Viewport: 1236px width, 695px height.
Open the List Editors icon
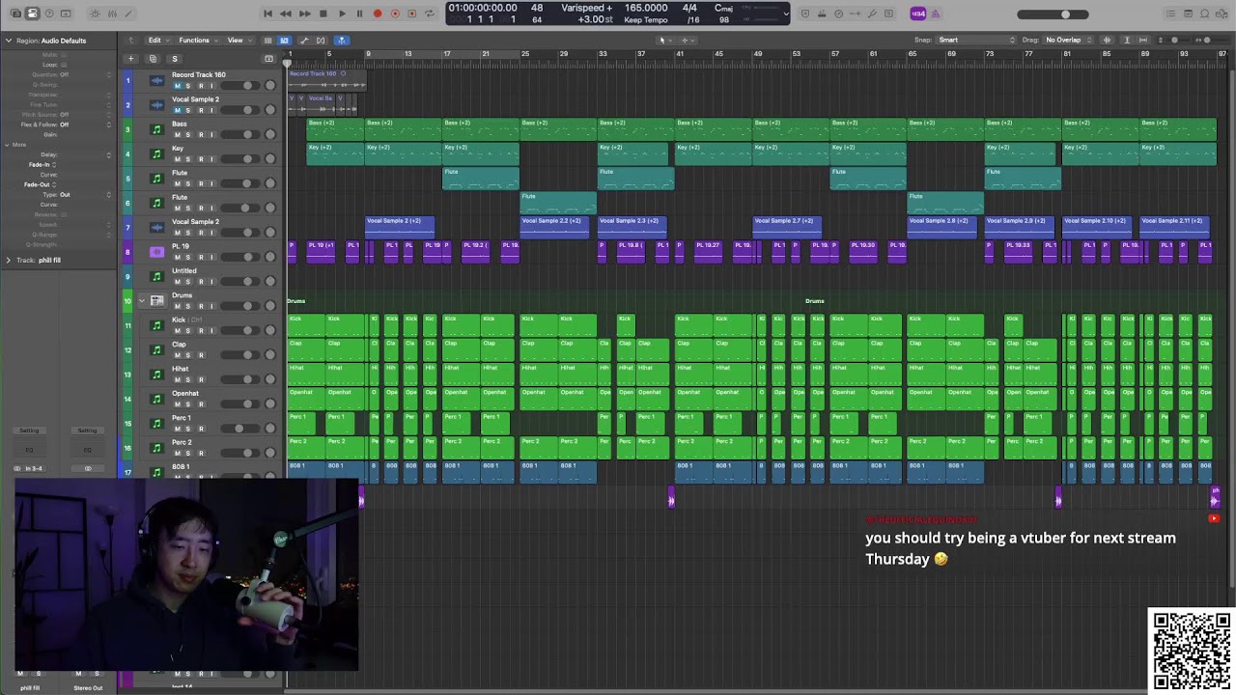[1171, 14]
